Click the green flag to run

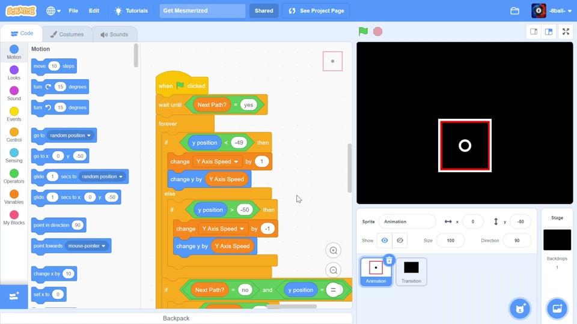coord(363,32)
